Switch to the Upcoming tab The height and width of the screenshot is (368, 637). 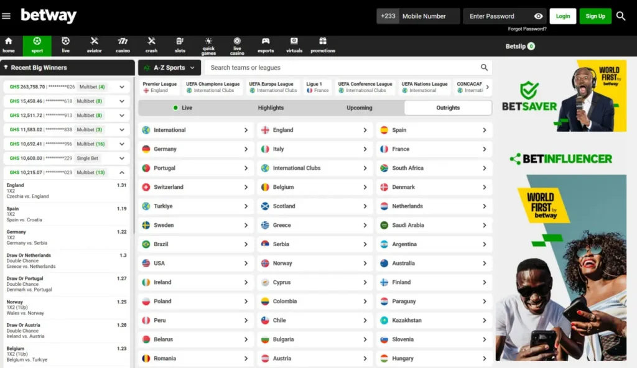359,108
